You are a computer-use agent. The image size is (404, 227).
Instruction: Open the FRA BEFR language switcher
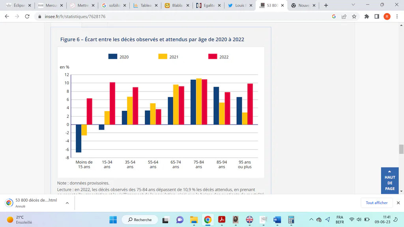pos(340,220)
